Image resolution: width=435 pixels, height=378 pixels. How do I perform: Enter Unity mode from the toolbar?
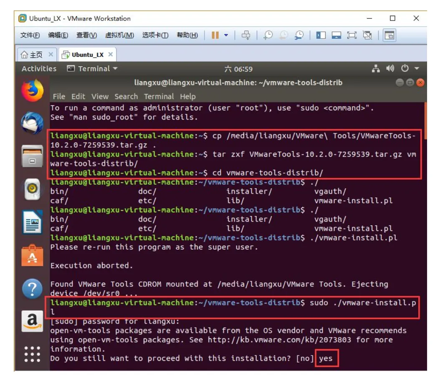[x=367, y=35]
